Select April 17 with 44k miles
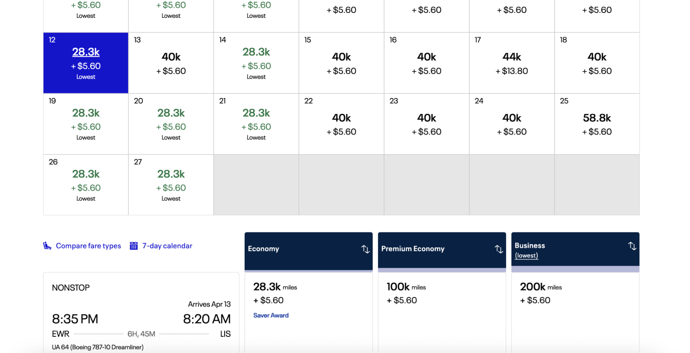Viewport: 690px width, 353px height. pos(512,62)
